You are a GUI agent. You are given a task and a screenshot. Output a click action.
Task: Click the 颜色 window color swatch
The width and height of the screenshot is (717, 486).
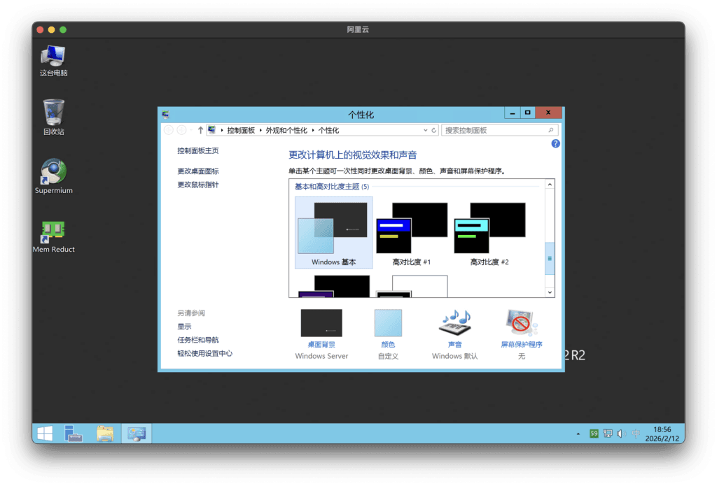388,324
